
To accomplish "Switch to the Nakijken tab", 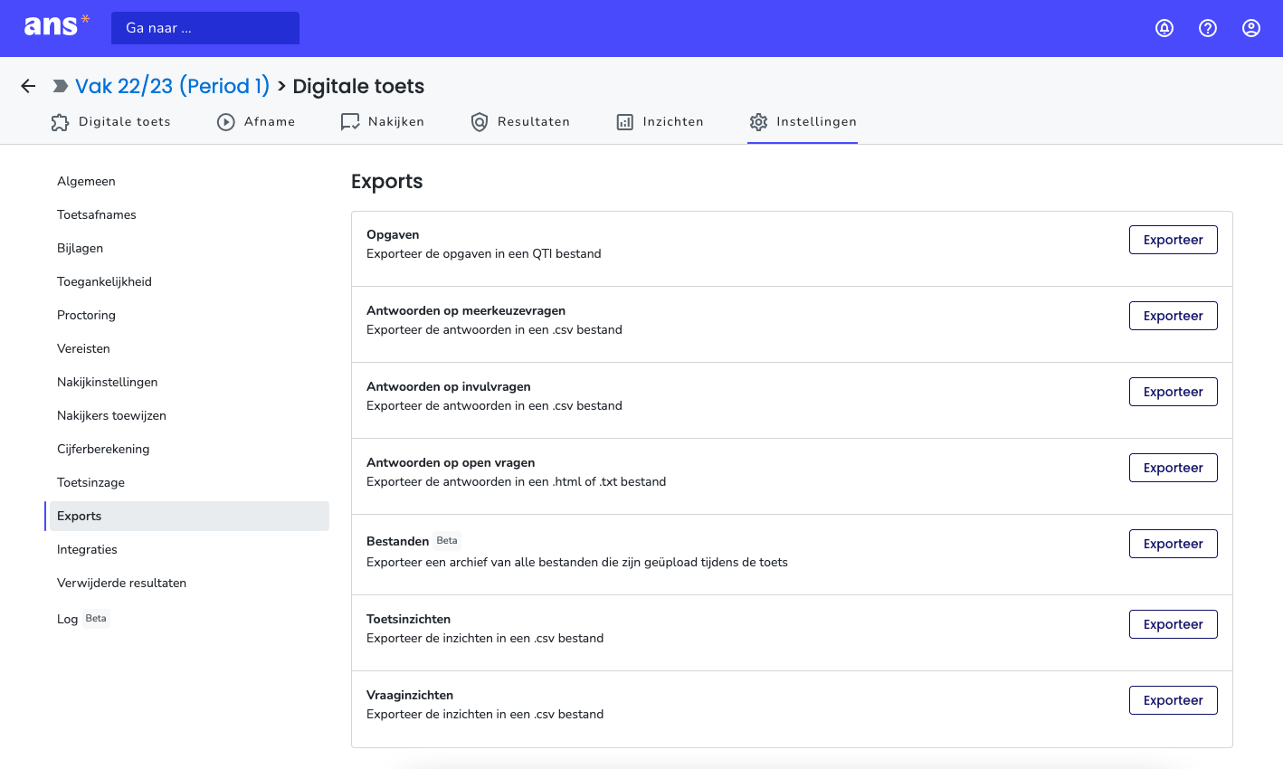I will coord(382,122).
